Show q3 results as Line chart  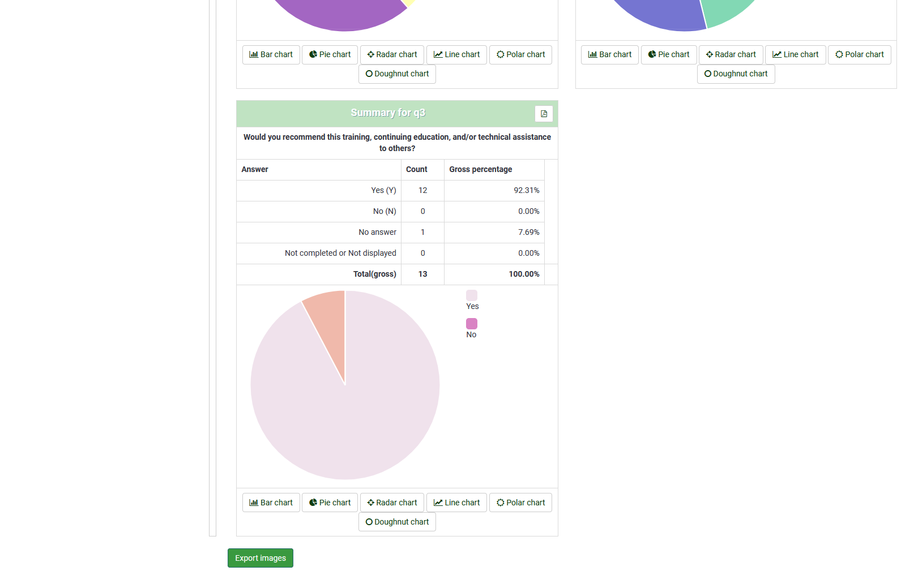click(x=456, y=503)
